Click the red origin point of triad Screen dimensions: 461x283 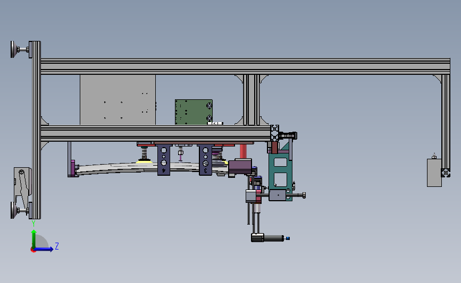(33, 250)
